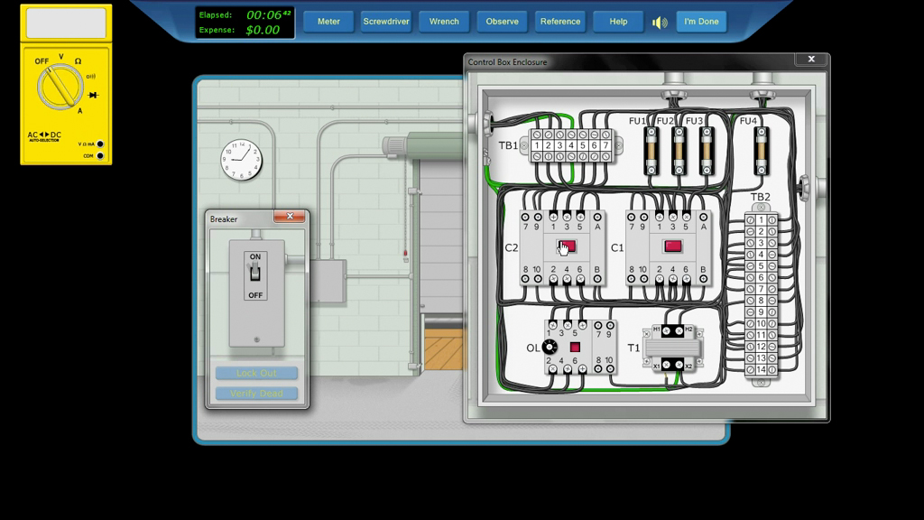The height and width of the screenshot is (520, 924).
Task: Adjust the black dial on the OL relay
Action: 550,348
